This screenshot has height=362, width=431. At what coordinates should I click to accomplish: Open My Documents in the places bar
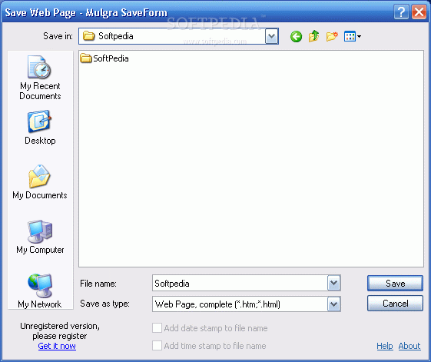40,182
